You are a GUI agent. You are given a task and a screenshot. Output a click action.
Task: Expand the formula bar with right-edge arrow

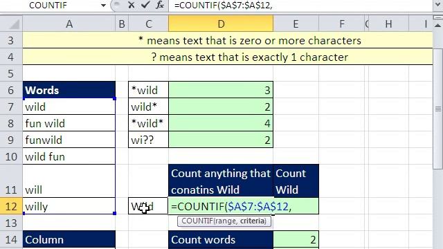pyautogui.click(x=437, y=5)
